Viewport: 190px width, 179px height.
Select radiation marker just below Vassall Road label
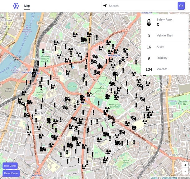pos(117,136)
